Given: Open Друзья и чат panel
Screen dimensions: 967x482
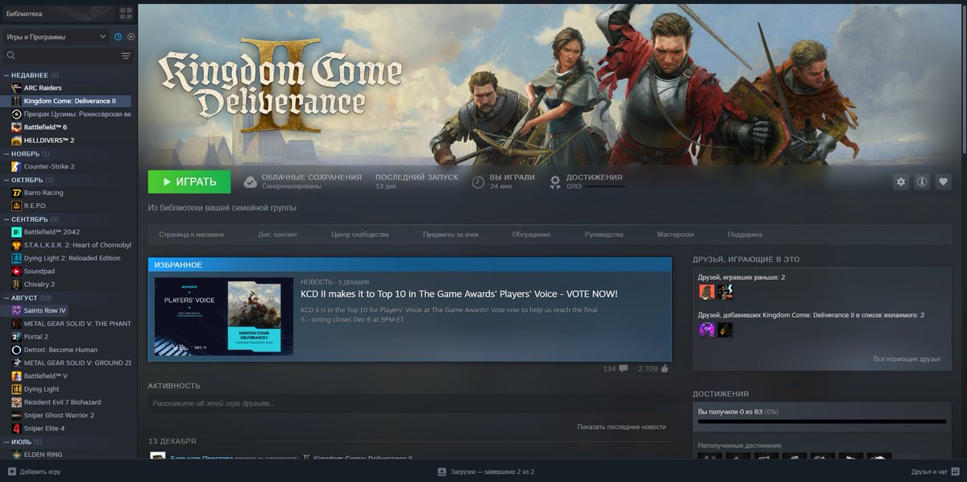Looking at the screenshot, I should pos(935,472).
